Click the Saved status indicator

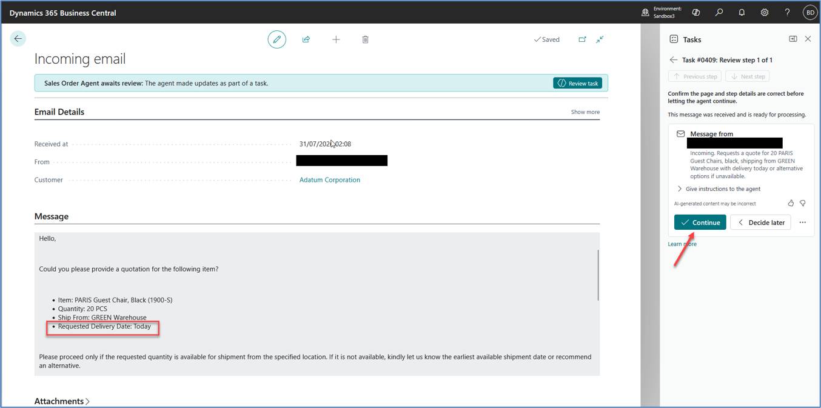click(x=546, y=39)
